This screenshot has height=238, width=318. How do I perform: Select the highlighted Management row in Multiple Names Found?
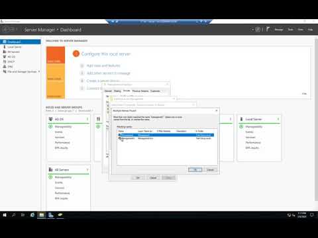(166, 135)
